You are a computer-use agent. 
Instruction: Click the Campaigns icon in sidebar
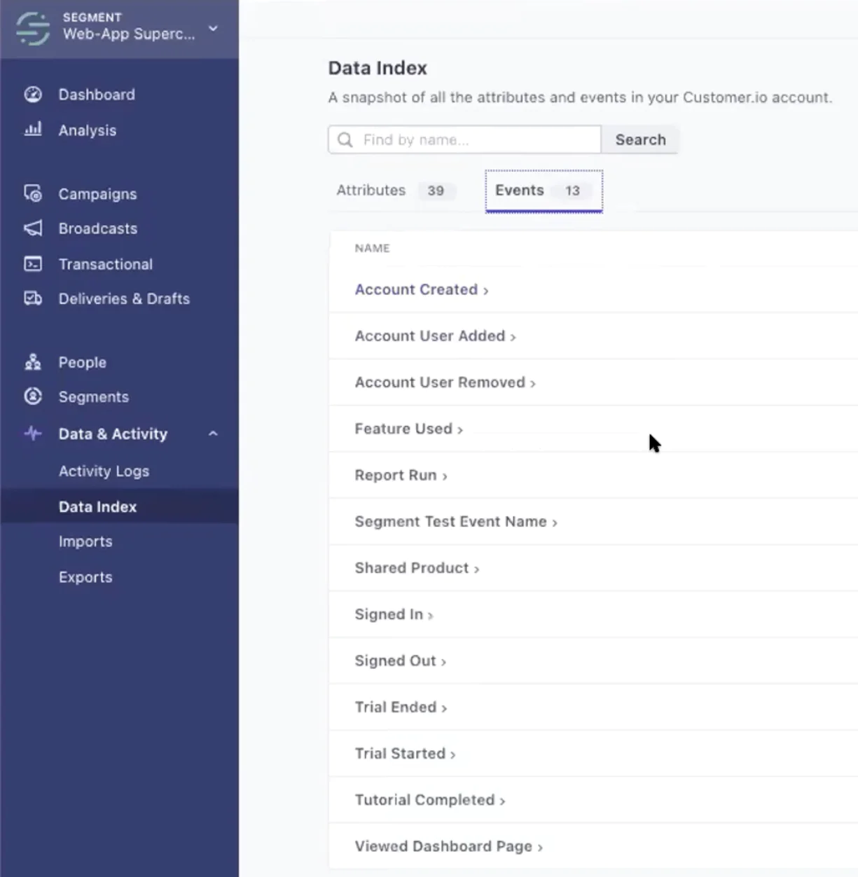[x=33, y=193]
